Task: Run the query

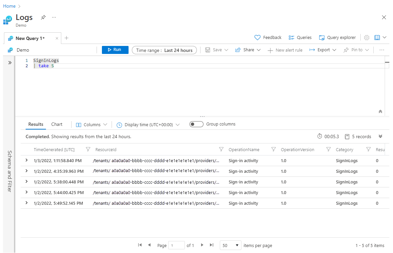Action: click(x=115, y=50)
